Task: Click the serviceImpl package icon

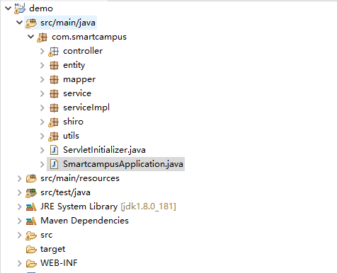Action: pyautogui.click(x=54, y=108)
